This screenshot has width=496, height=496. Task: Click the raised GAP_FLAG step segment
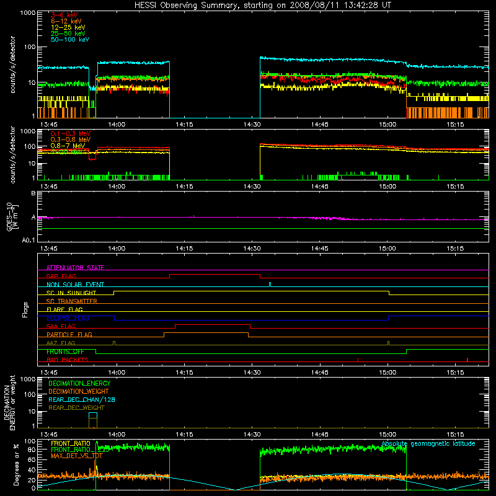coord(215,275)
